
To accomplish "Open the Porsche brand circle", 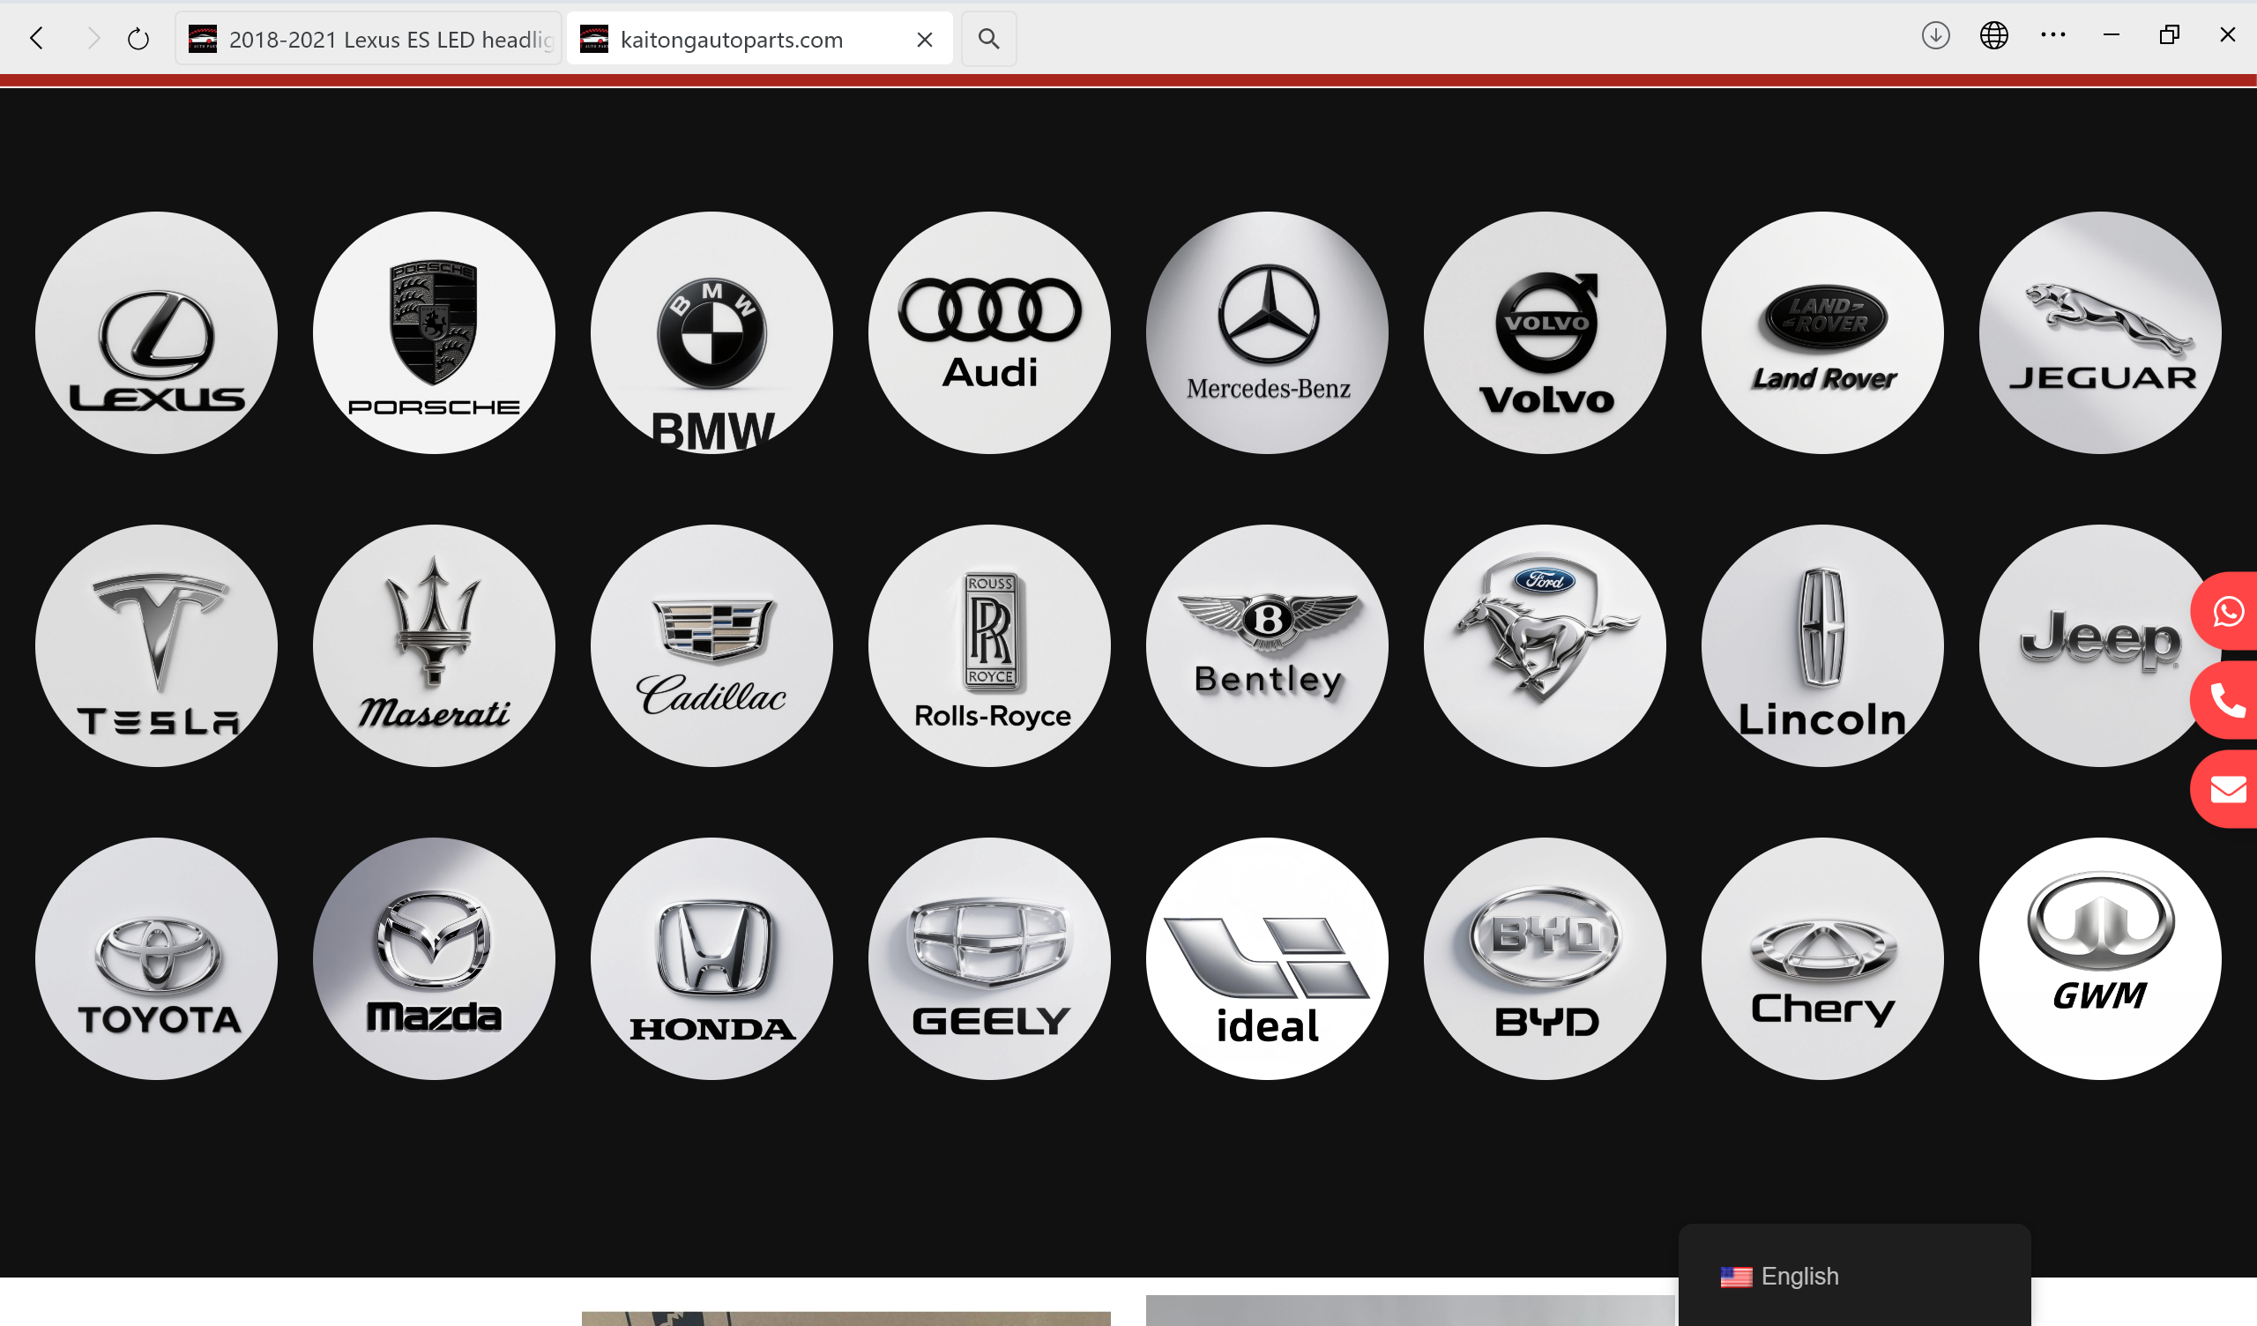I will [x=434, y=332].
